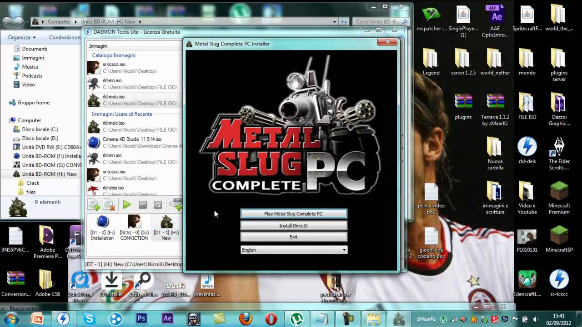Select Gruppo home in Explorer sidebar

point(34,103)
